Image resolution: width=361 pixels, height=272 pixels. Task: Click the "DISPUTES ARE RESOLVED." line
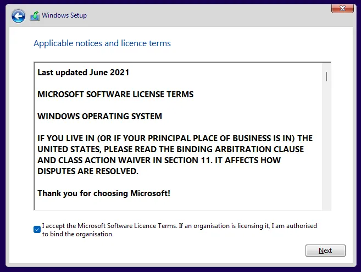point(88,171)
